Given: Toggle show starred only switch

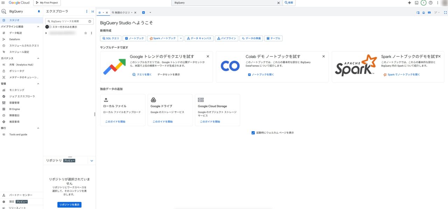Looking at the screenshot, I should [48, 27].
